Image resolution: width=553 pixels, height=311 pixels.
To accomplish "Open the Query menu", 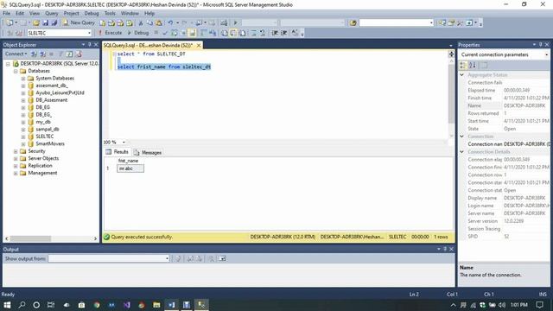I will (52, 13).
